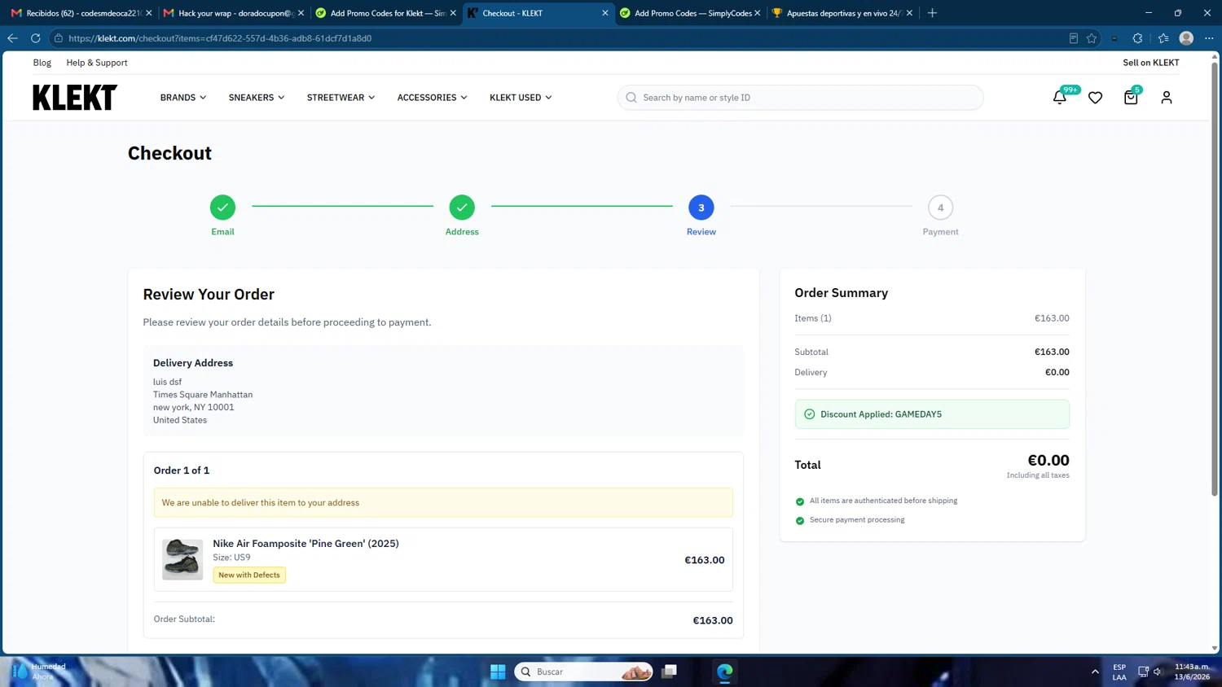Open the Sell on KLEKT link
The width and height of the screenshot is (1222, 687).
tap(1150, 63)
